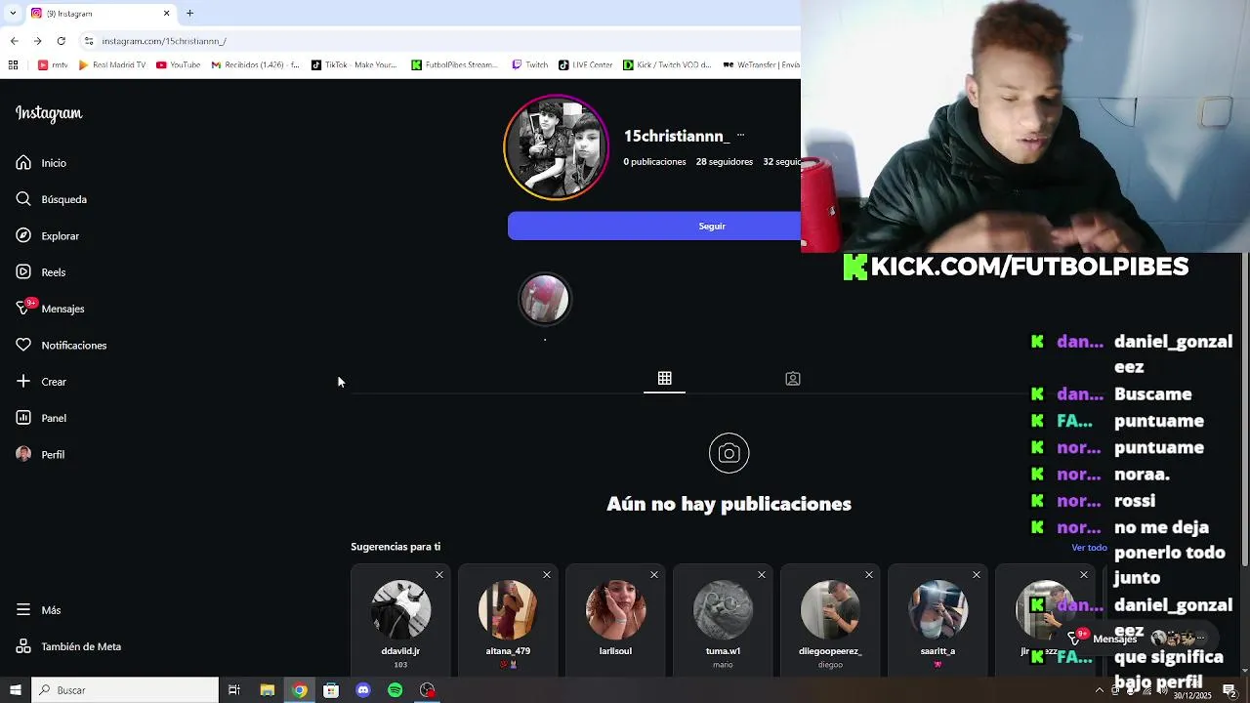Open tab search dropdown arrow
This screenshot has width=1250, height=703.
click(14, 14)
